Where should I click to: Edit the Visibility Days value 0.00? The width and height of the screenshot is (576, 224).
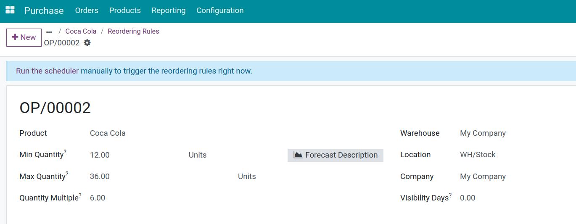tap(468, 198)
